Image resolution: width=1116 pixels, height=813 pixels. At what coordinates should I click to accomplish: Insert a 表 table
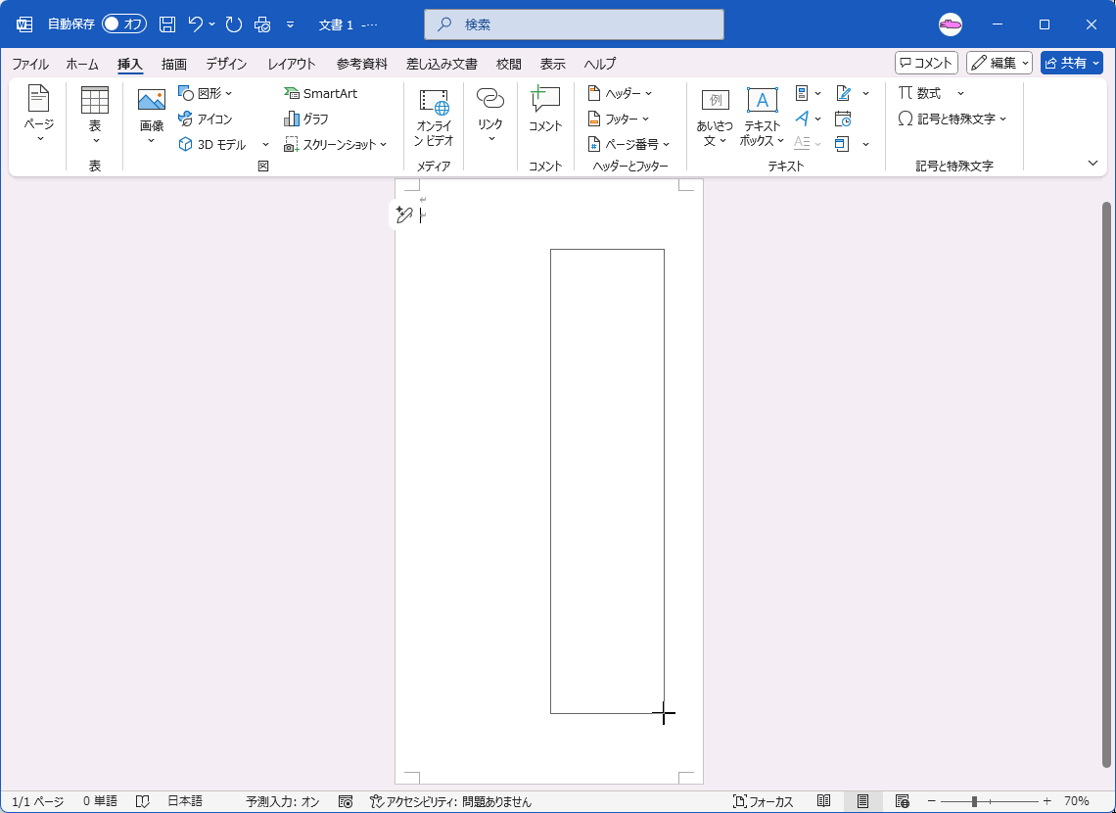95,114
